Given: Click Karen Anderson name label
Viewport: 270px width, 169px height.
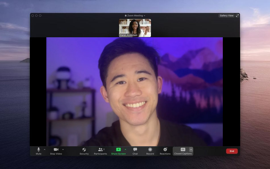Looking at the screenshot, I should pyautogui.click(x=128, y=35).
